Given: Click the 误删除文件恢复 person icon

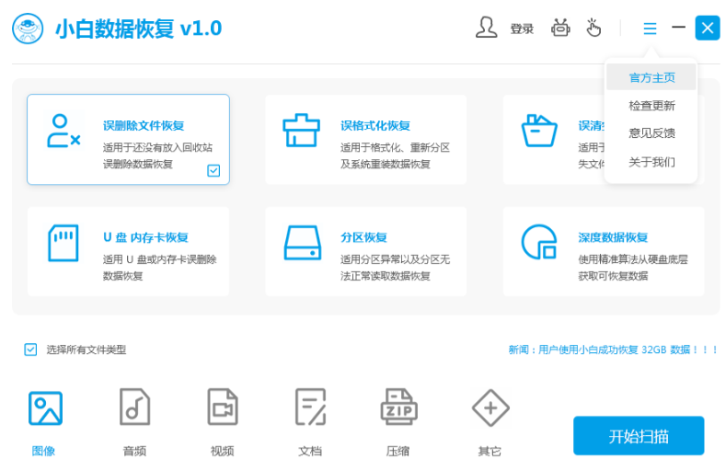Looking at the screenshot, I should tap(63, 132).
